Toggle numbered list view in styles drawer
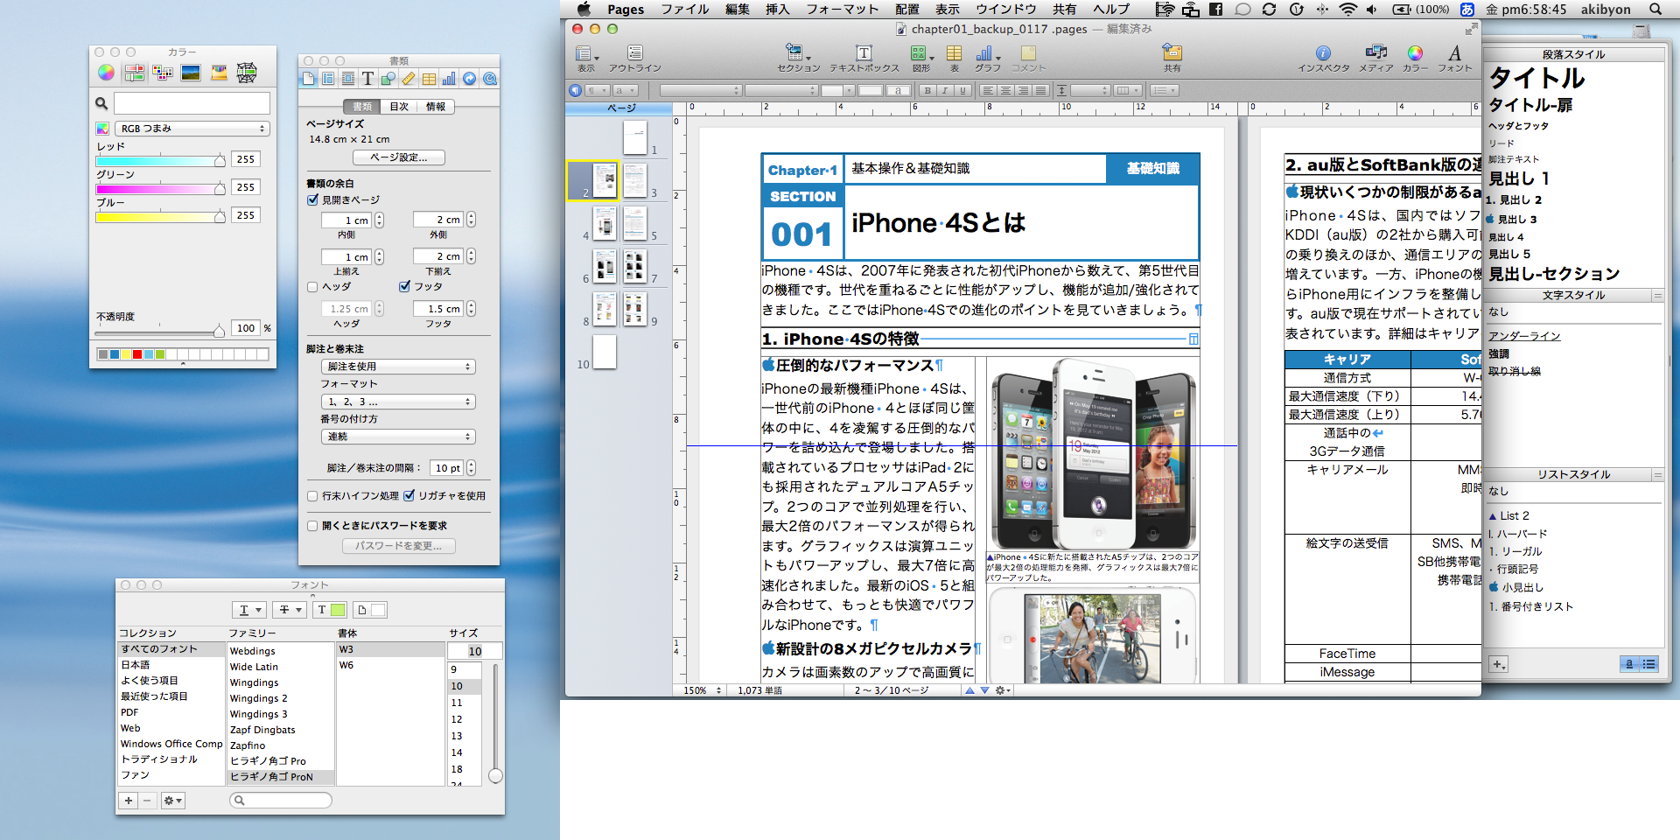Screen dimensions: 1680x840 (1649, 664)
